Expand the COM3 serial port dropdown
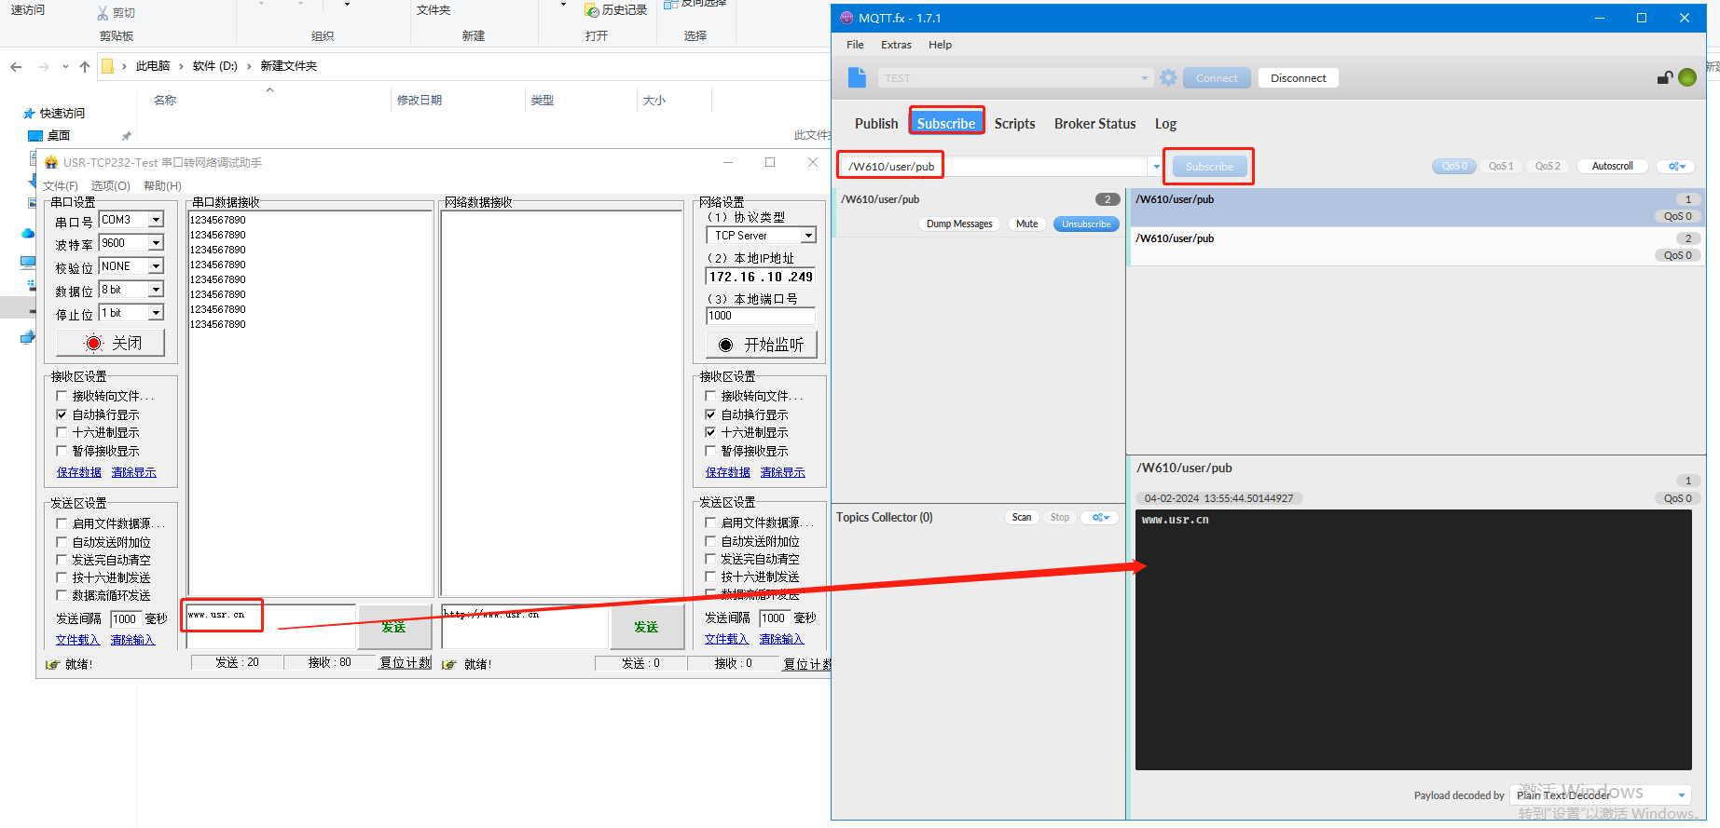Viewport: 1720px width, 828px height. click(156, 220)
